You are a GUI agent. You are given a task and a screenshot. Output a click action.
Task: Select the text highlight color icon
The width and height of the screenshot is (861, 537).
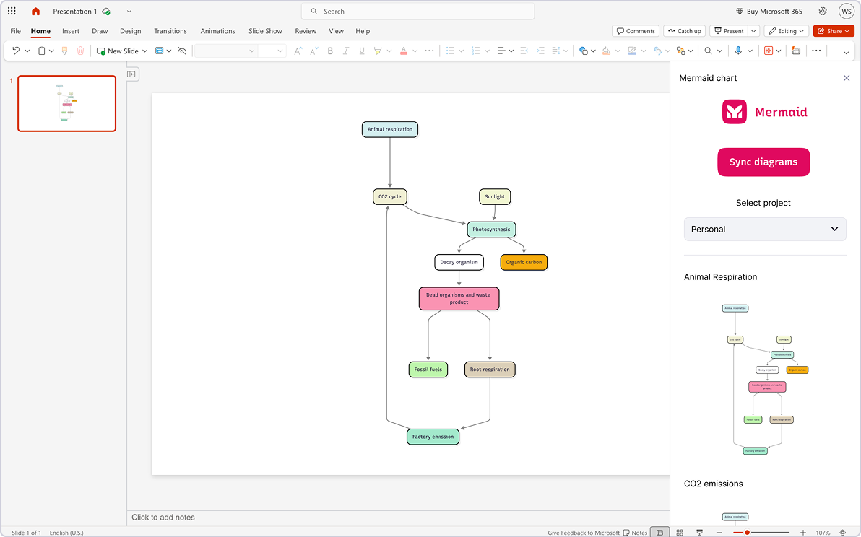377,51
